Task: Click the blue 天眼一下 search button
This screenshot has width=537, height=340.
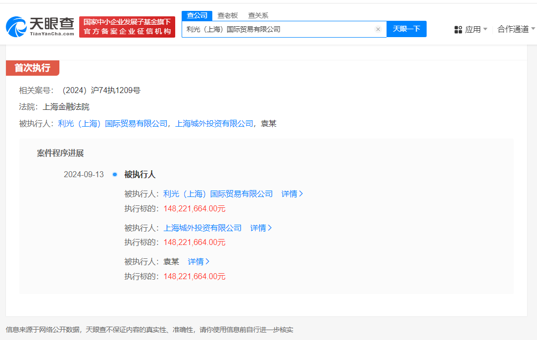Action: point(406,29)
